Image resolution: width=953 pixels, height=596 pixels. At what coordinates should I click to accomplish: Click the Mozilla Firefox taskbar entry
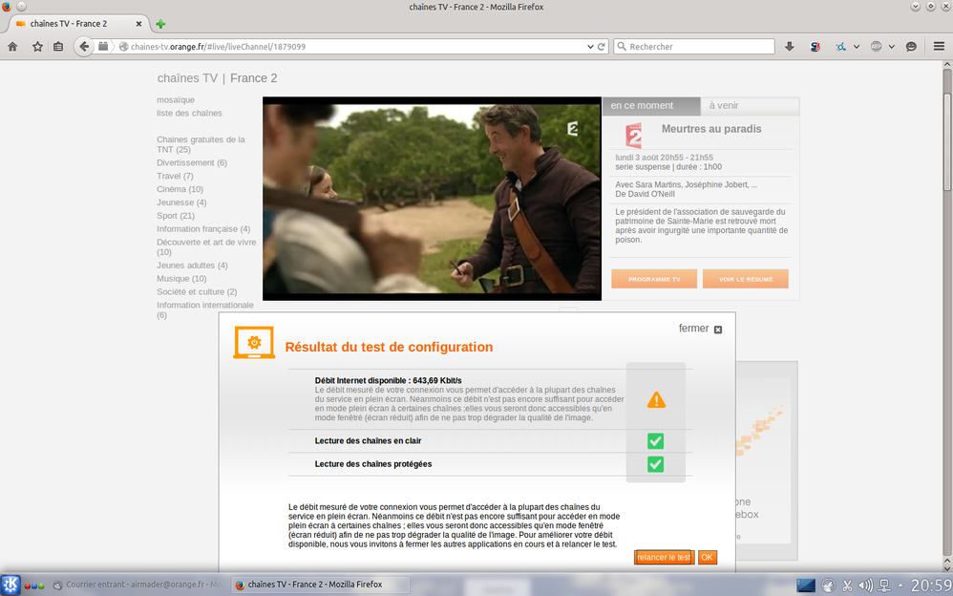(320, 585)
